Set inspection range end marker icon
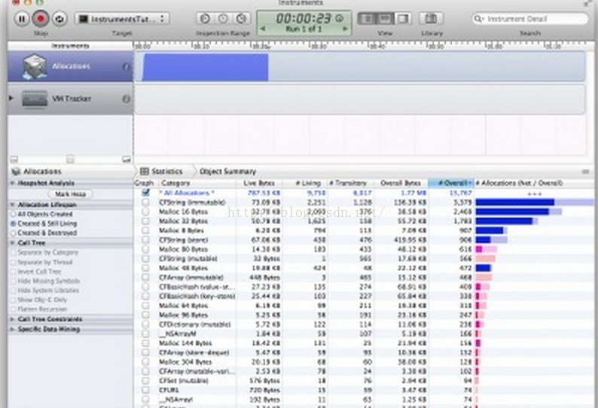The height and width of the screenshot is (408, 598). coord(241,18)
